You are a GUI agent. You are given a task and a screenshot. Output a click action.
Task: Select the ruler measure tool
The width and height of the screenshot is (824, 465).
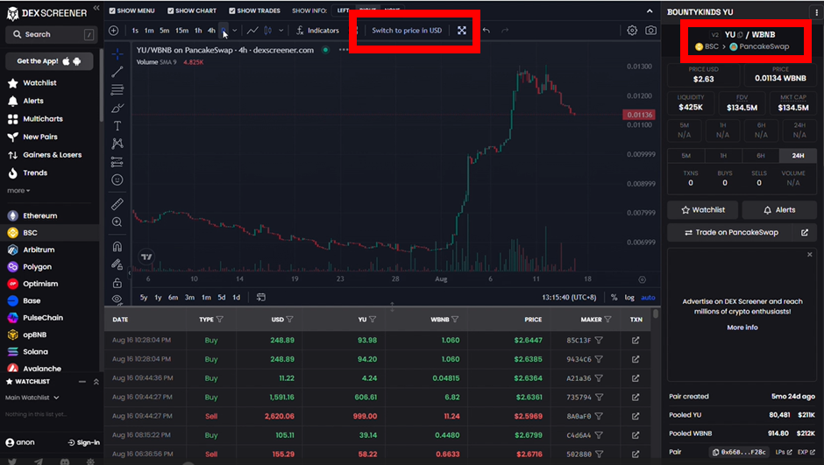point(117,204)
